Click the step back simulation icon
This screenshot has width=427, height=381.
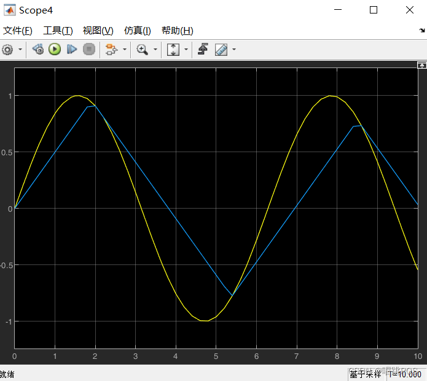pos(38,50)
